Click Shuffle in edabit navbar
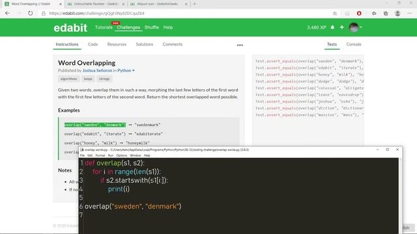 pyautogui.click(x=152, y=27)
